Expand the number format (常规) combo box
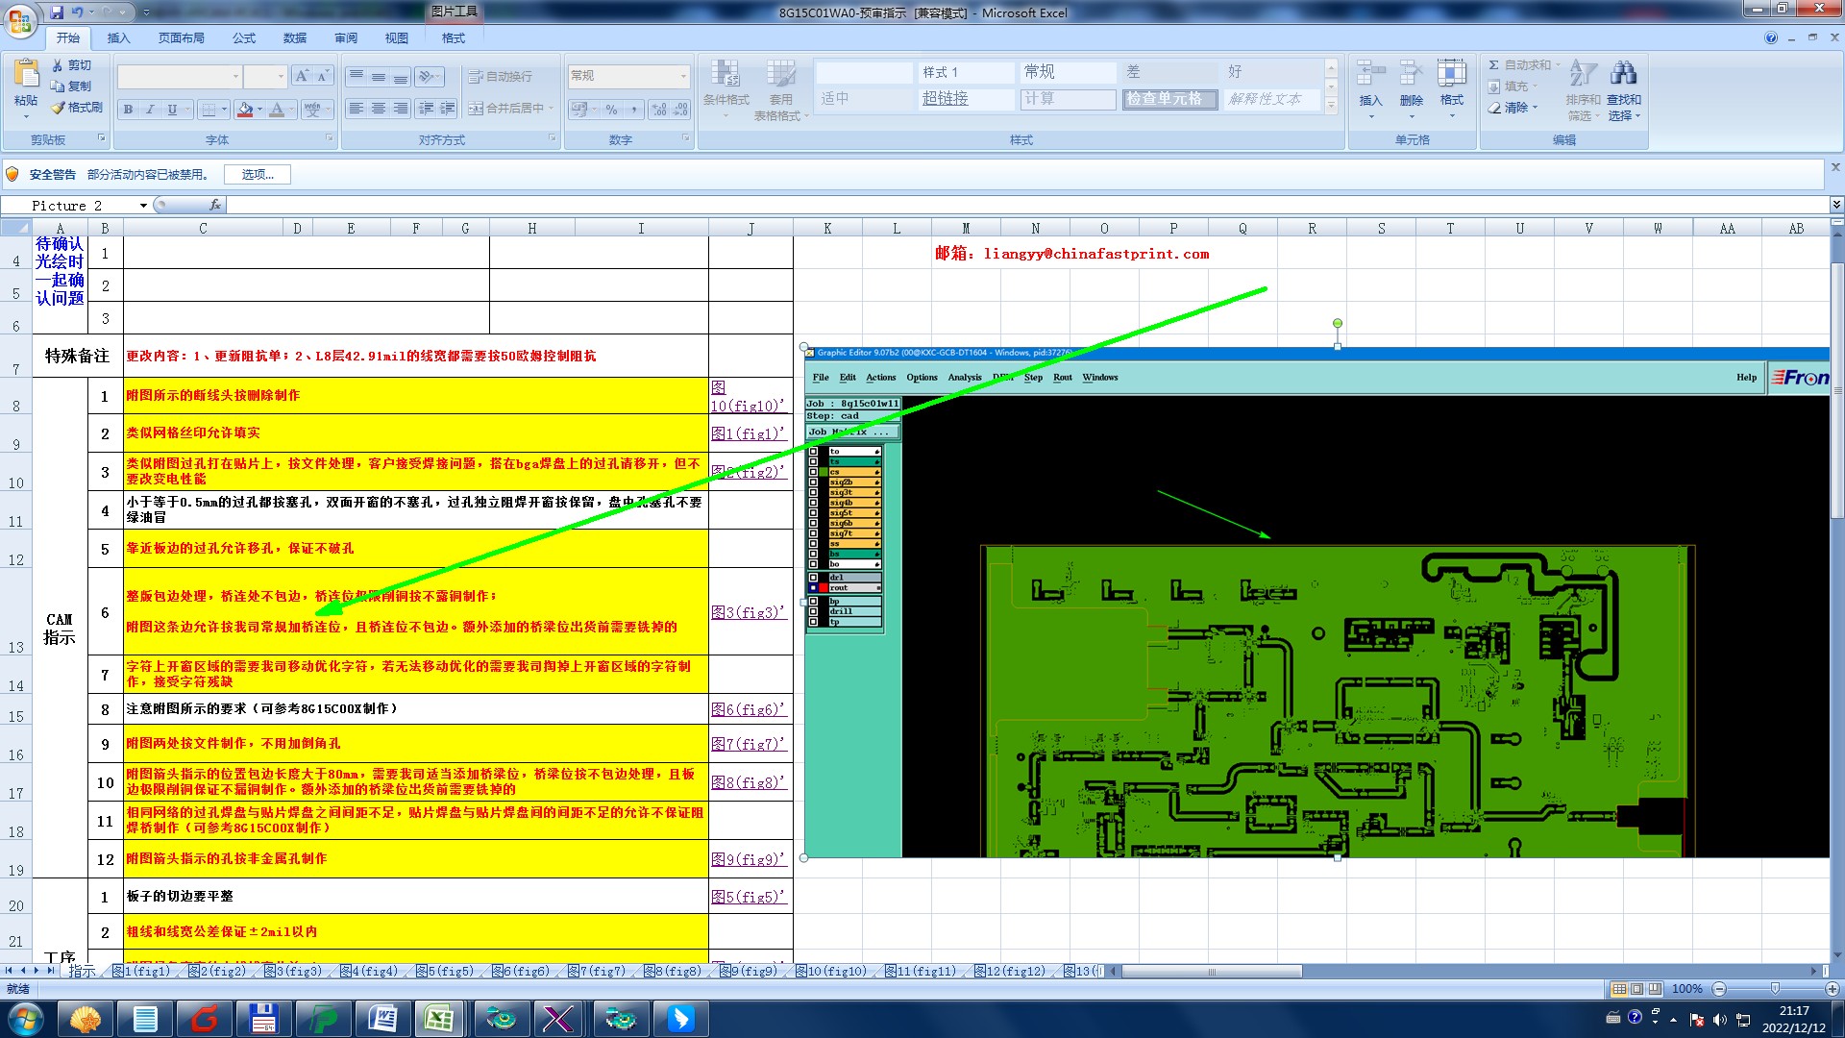1845x1038 pixels. pos(683,76)
